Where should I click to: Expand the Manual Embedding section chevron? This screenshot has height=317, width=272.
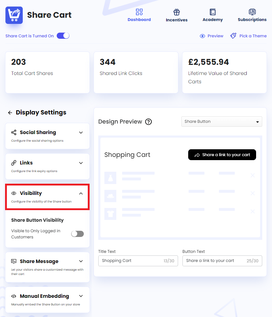[81, 296]
